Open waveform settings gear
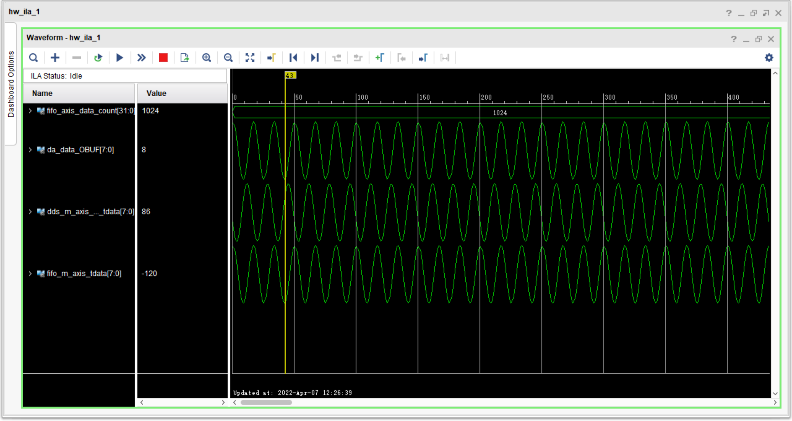Viewport: 792px width, 421px height. (769, 58)
